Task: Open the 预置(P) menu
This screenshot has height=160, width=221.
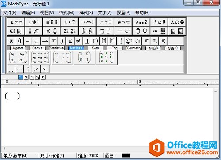Action: click(123, 13)
